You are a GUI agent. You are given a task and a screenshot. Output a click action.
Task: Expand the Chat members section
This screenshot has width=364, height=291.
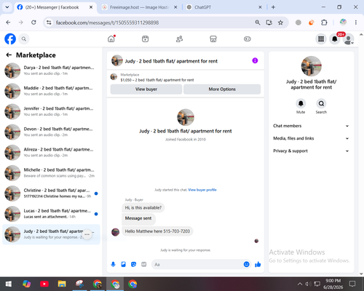click(311, 126)
